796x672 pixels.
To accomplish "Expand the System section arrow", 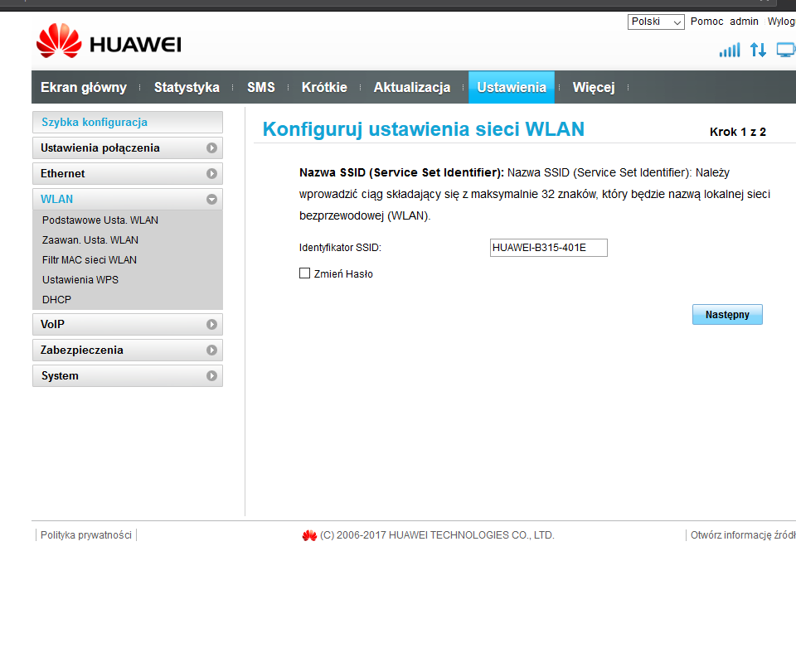I will pos(211,376).
